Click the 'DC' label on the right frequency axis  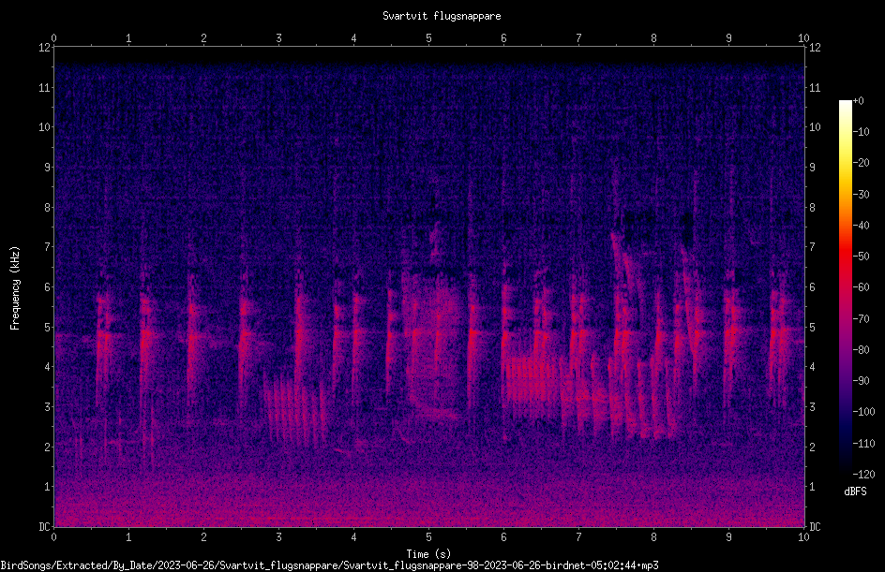(x=815, y=527)
